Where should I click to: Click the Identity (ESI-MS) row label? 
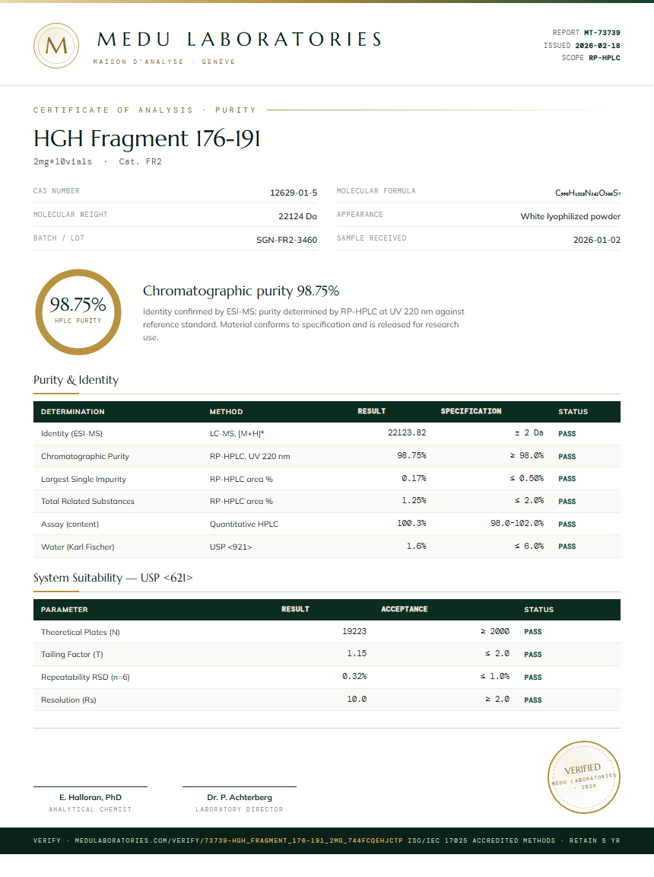[x=71, y=433]
